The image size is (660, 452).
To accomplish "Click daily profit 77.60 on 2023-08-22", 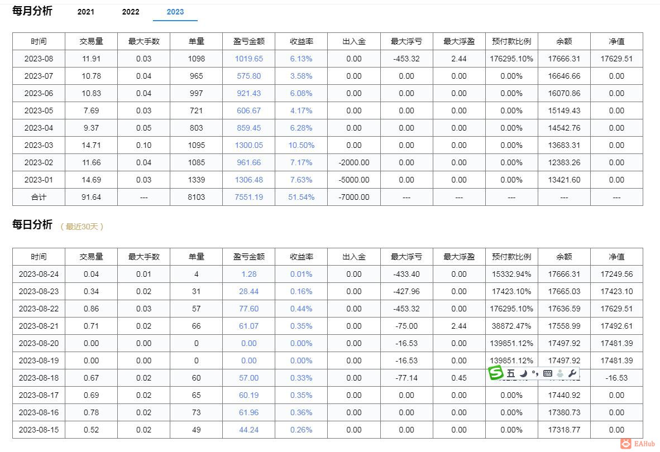I will 249,309.
